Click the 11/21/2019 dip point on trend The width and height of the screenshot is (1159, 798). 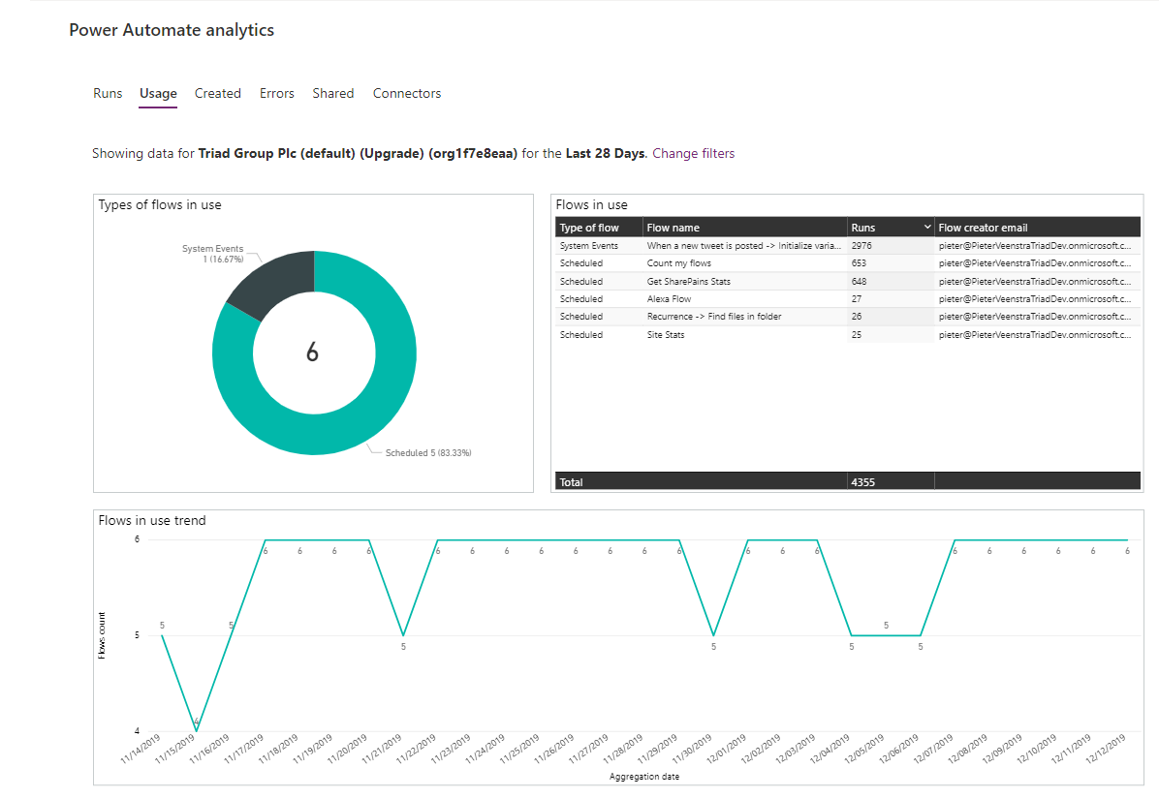(x=403, y=635)
